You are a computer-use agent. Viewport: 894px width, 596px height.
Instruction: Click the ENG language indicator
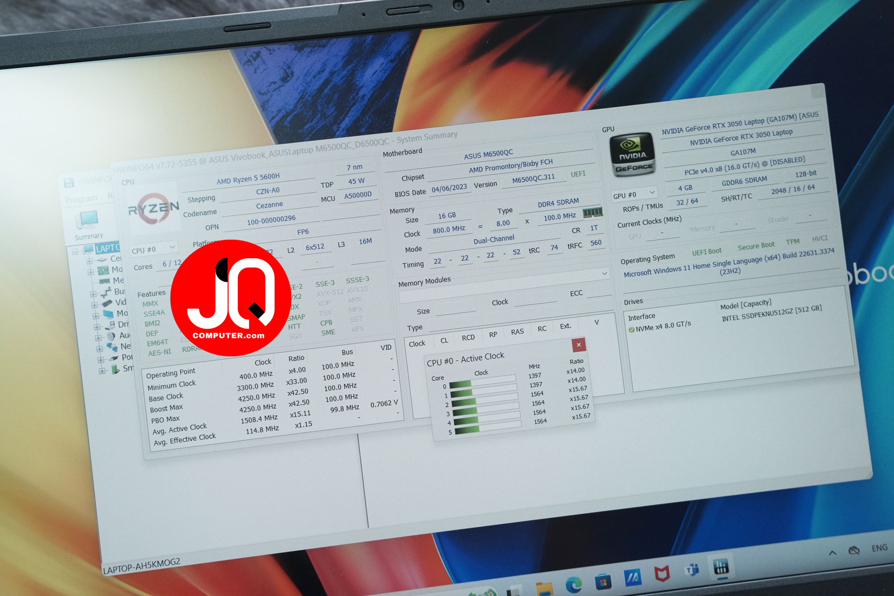[879, 548]
